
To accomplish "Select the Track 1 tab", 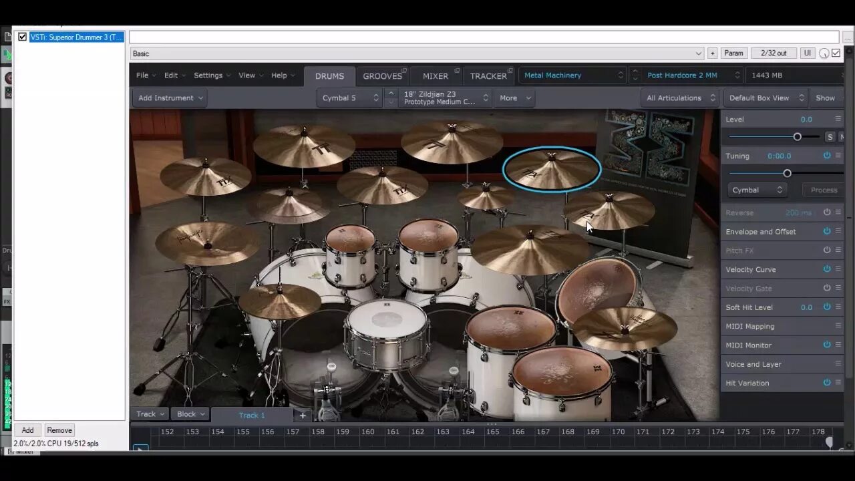I will [x=252, y=415].
